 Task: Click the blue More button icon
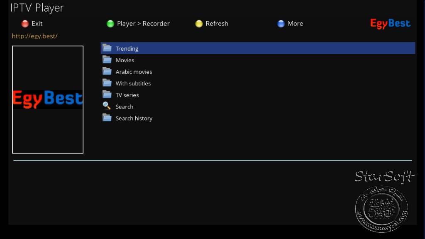281,24
